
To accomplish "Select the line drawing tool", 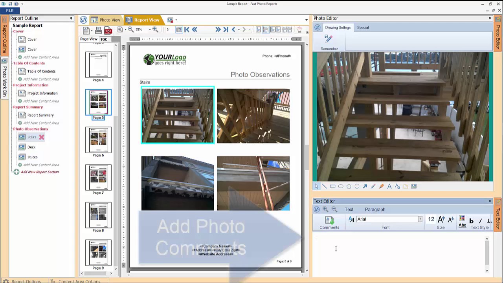I will 324,186.
